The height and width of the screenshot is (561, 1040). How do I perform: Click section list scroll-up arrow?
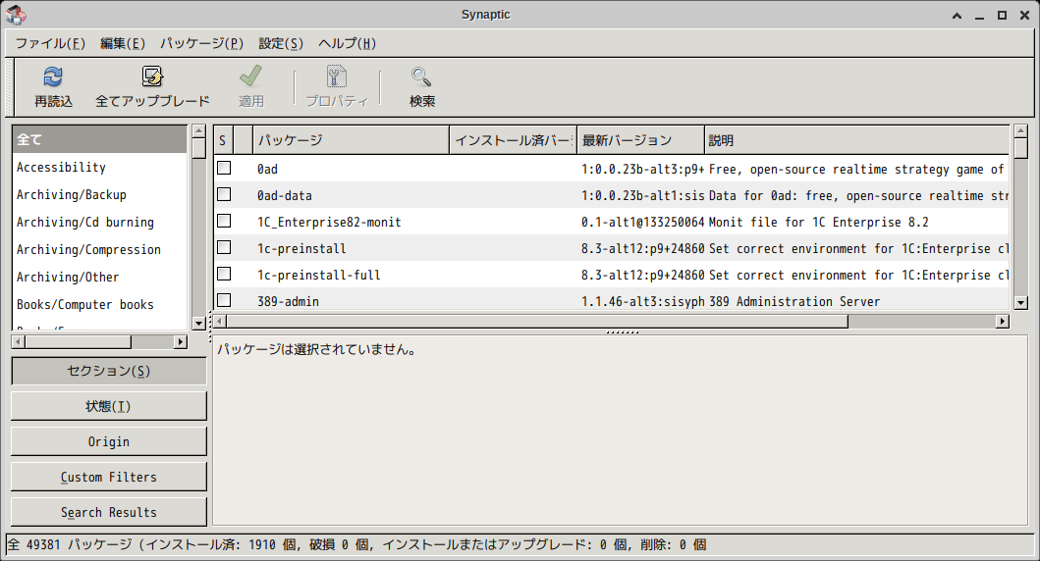(199, 131)
